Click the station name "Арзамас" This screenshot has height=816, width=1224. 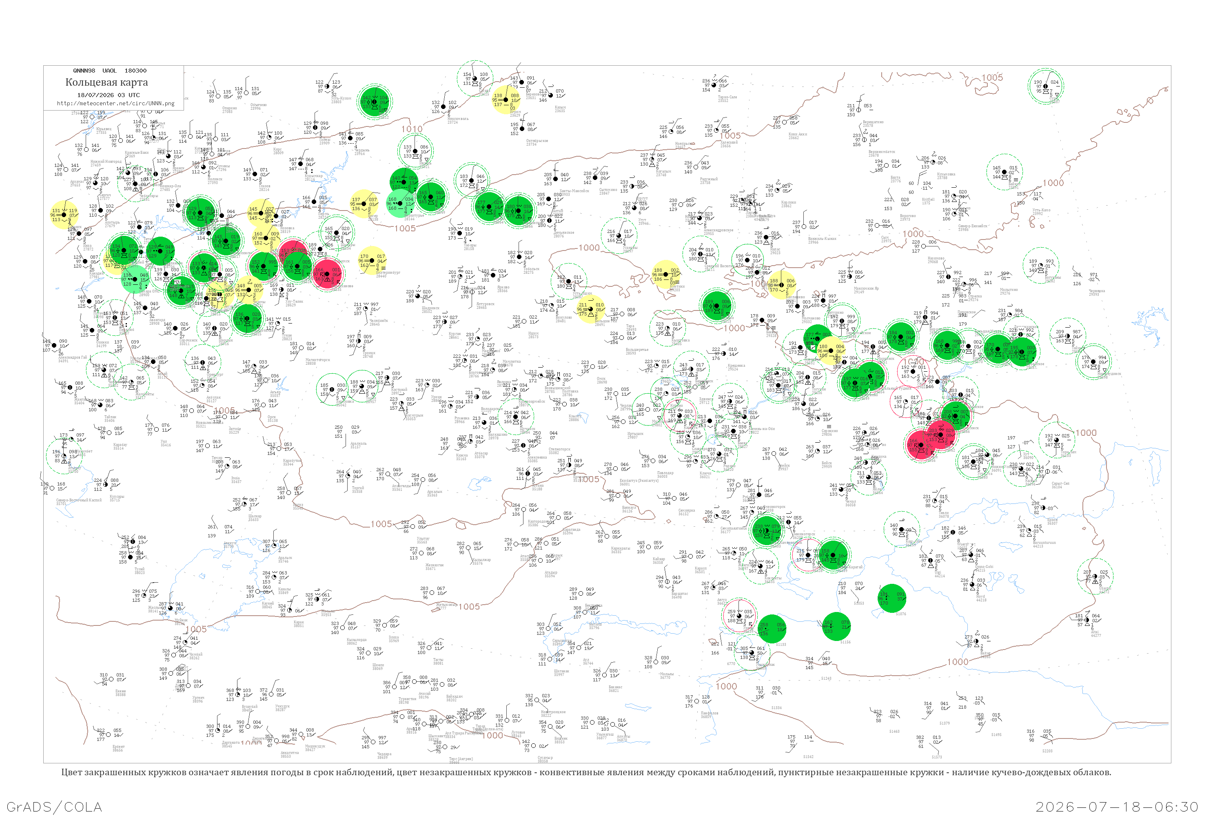click(77, 182)
